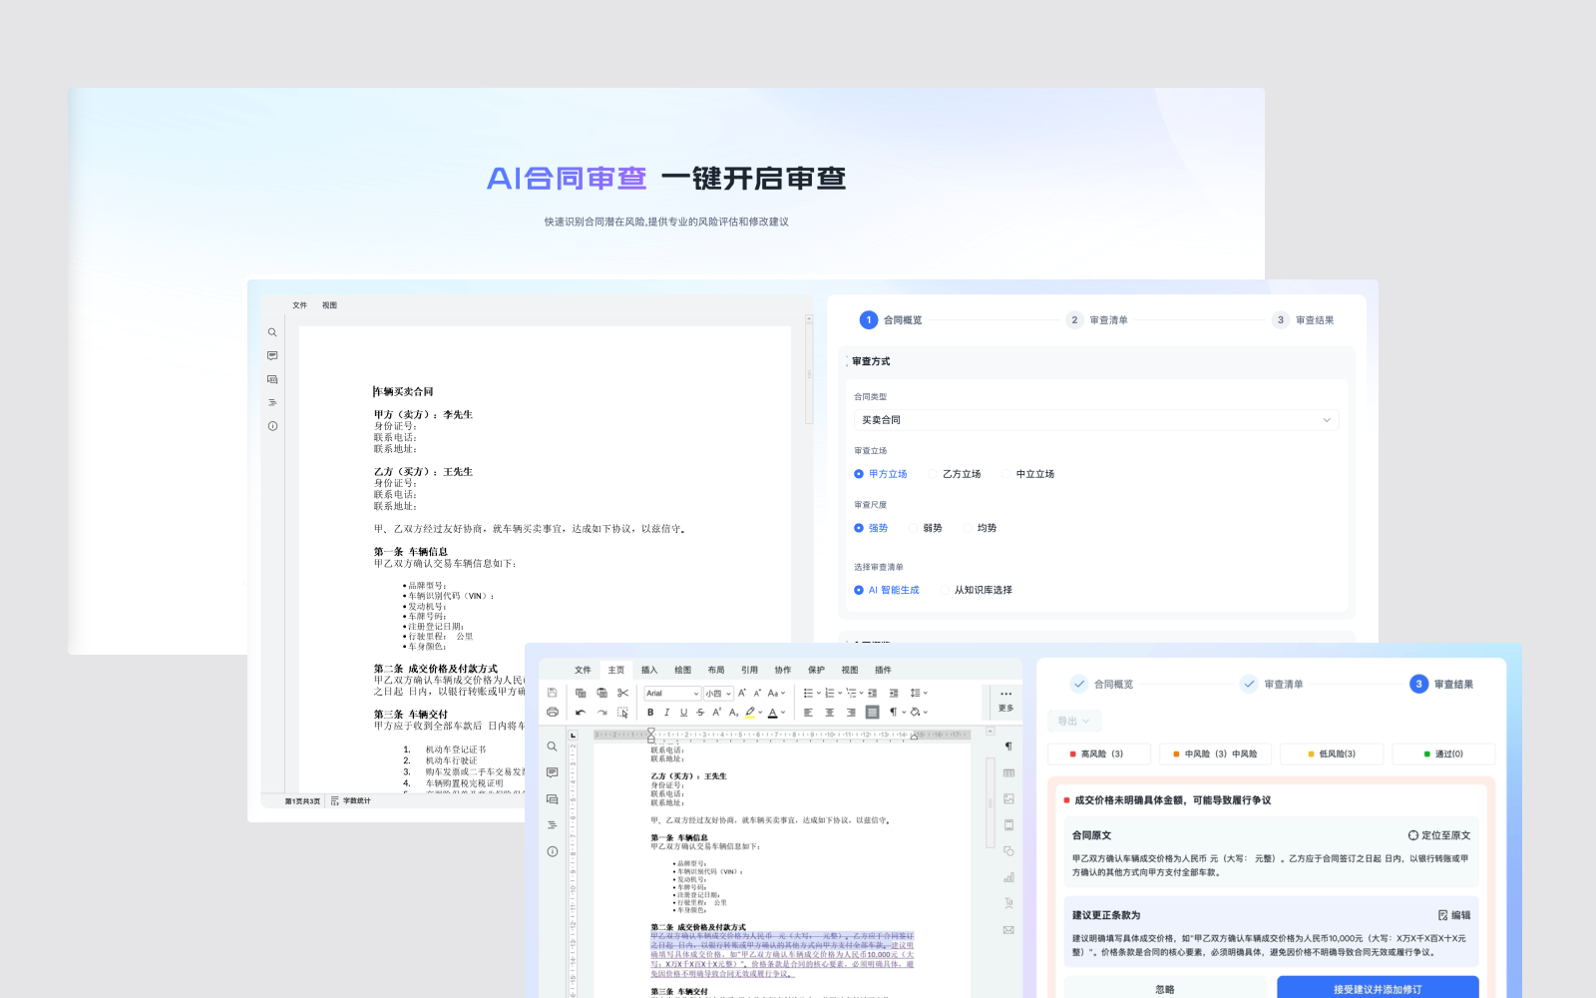The height and width of the screenshot is (998, 1596).
Task: Apply underline formatting from the ribbon
Action: [x=683, y=712]
